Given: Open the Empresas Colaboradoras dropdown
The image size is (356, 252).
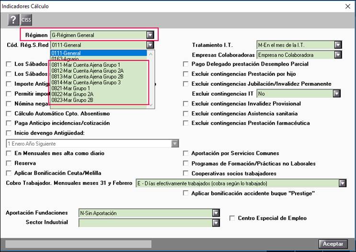Looking at the screenshot, I should coord(338,55).
